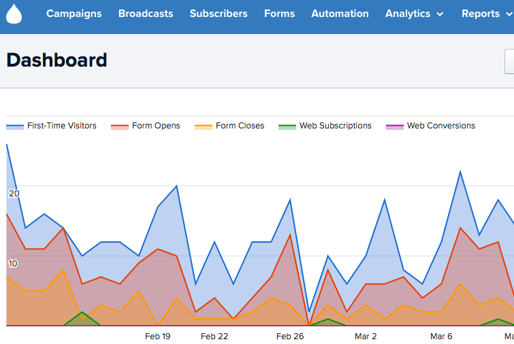Click the Mar 6 axis label

tap(441, 336)
